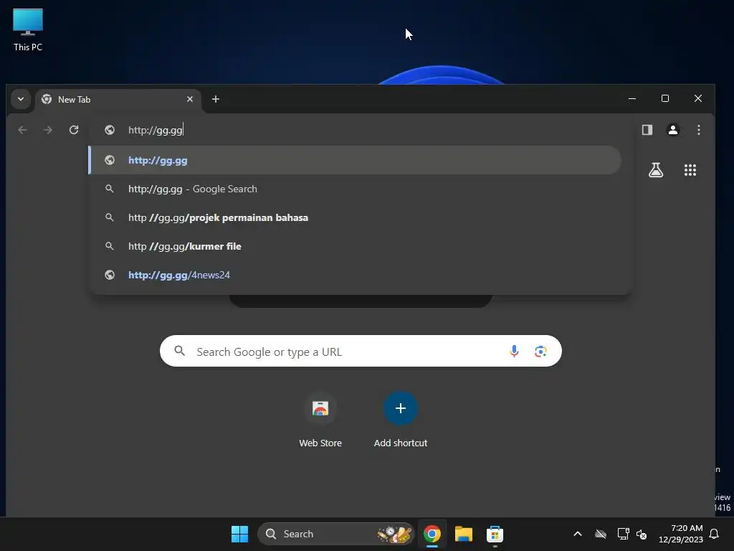The image size is (734, 551).
Task: Click the Add shortcut button
Action: coord(400,420)
